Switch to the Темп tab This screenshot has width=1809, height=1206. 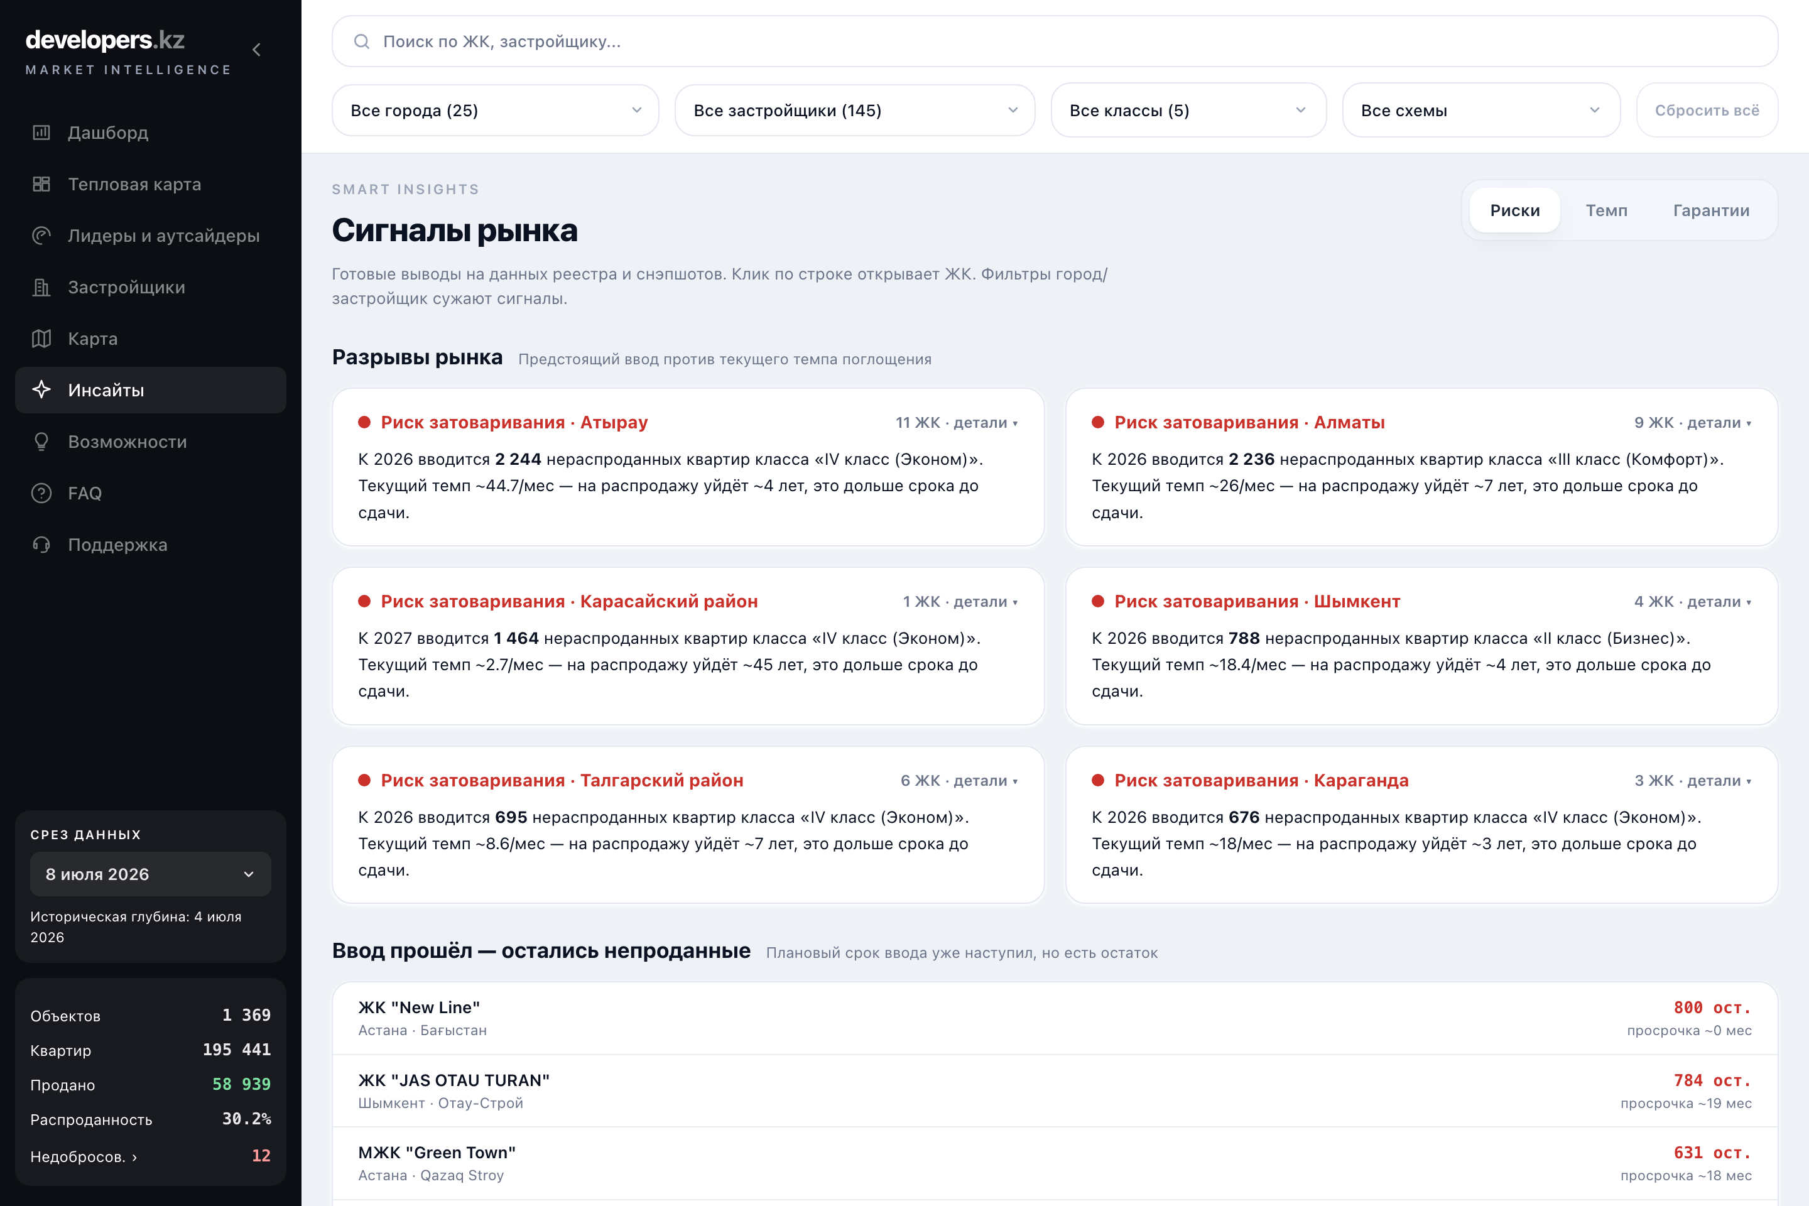(1606, 210)
